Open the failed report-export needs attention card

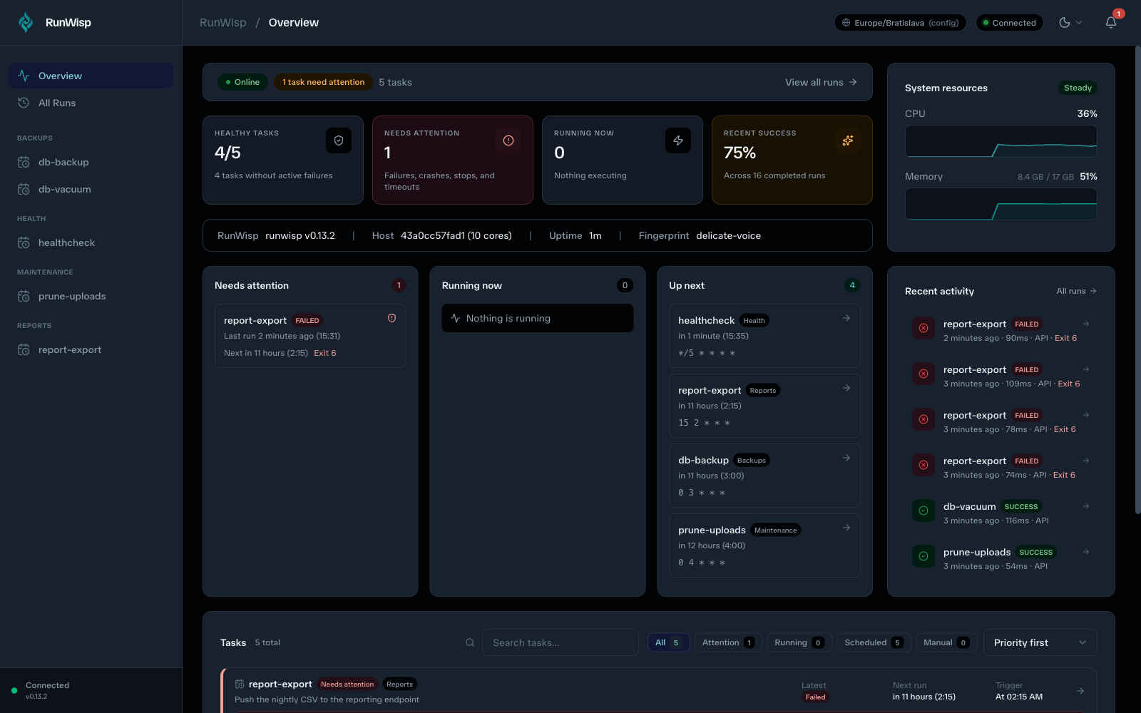[x=310, y=336]
